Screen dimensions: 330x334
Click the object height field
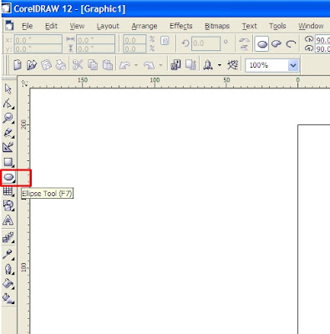pyautogui.click(x=95, y=48)
